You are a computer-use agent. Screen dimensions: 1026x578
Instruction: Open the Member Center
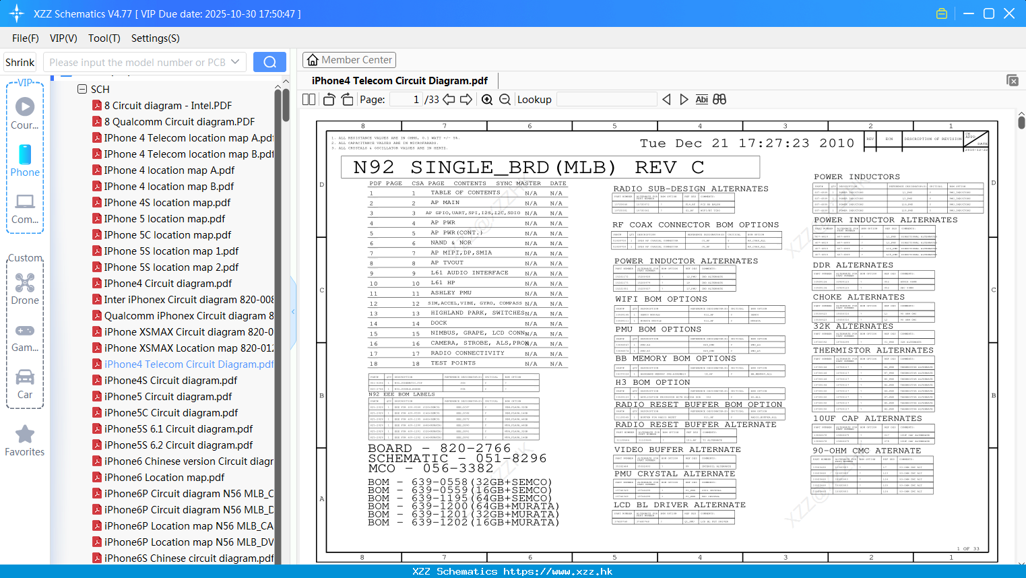(x=349, y=60)
